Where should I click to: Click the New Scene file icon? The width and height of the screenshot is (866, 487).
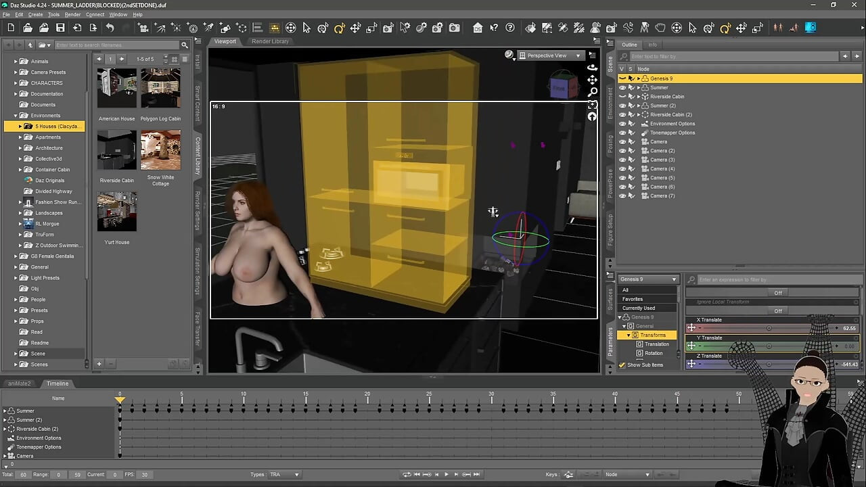[x=11, y=28]
